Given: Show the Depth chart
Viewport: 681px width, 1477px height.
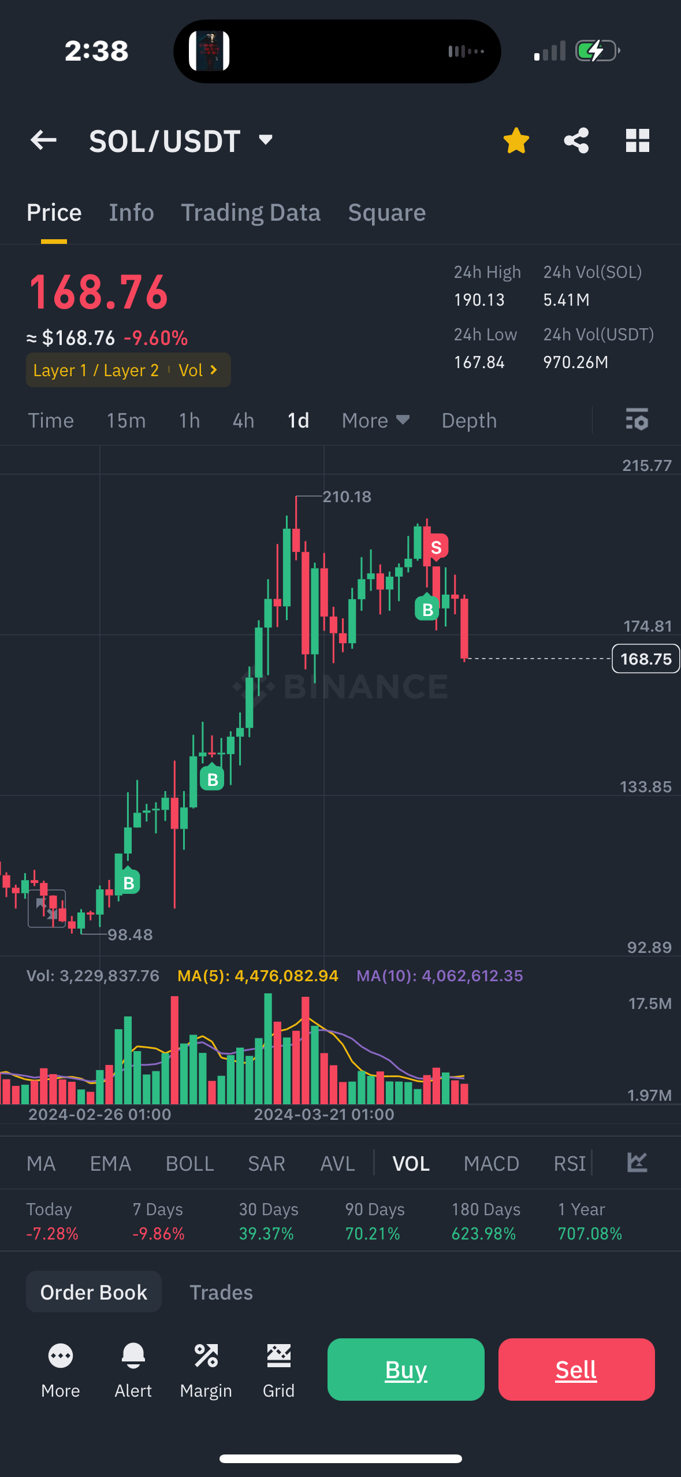Looking at the screenshot, I should click(469, 421).
